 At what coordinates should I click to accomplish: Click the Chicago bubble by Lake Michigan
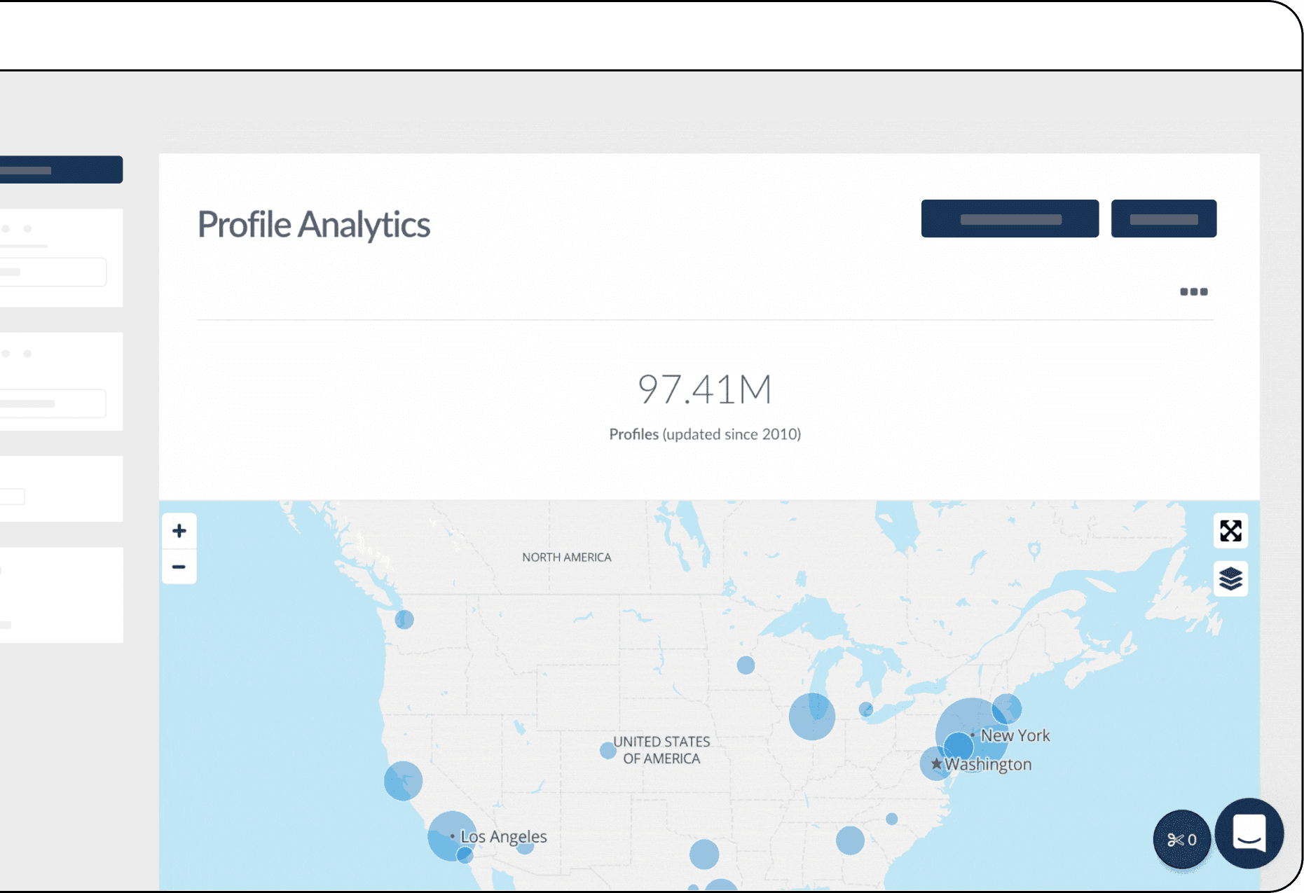pyautogui.click(x=811, y=717)
